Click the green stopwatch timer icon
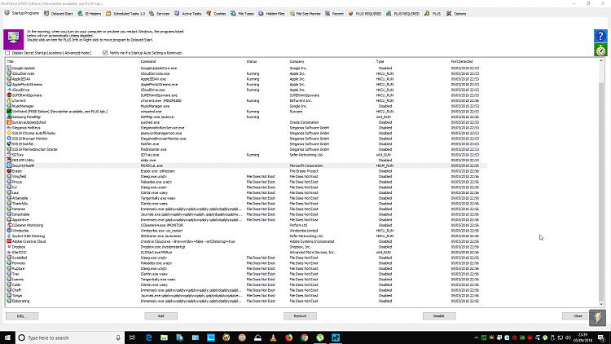 point(600,50)
